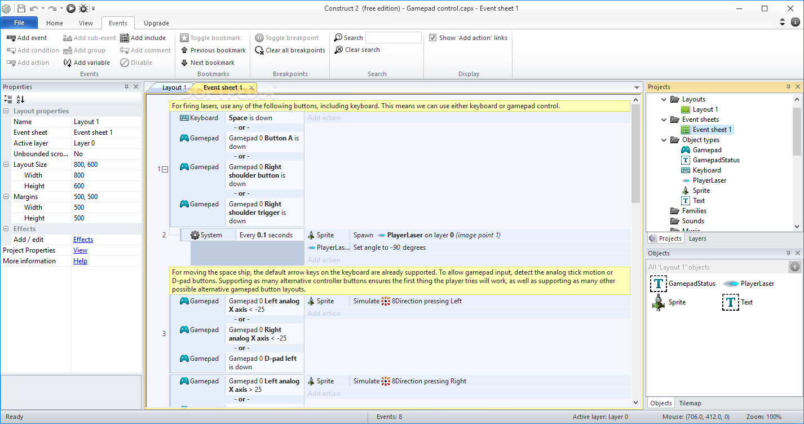The width and height of the screenshot is (804, 424).
Task: Open the About info icon at top right
Action: click(x=796, y=22)
